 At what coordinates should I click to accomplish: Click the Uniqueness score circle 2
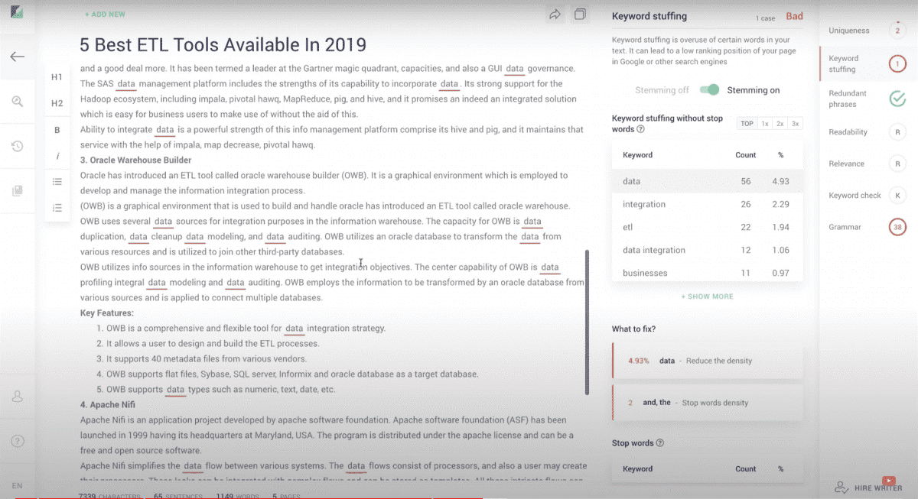[897, 31]
